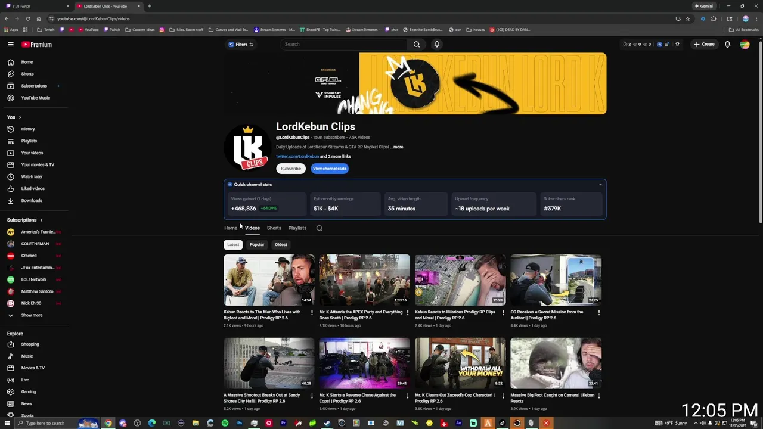Click the YouTube search text field
The width and height of the screenshot is (763, 429).
(345, 44)
